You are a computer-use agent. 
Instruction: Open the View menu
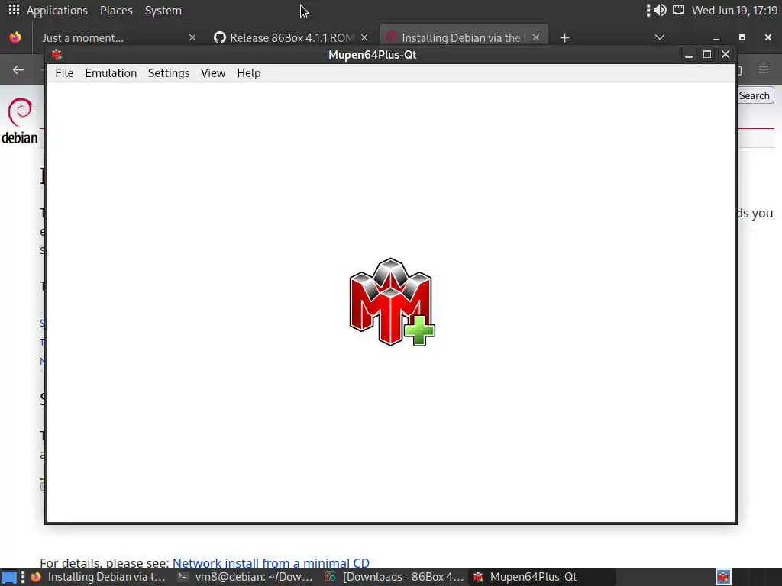pyautogui.click(x=213, y=73)
